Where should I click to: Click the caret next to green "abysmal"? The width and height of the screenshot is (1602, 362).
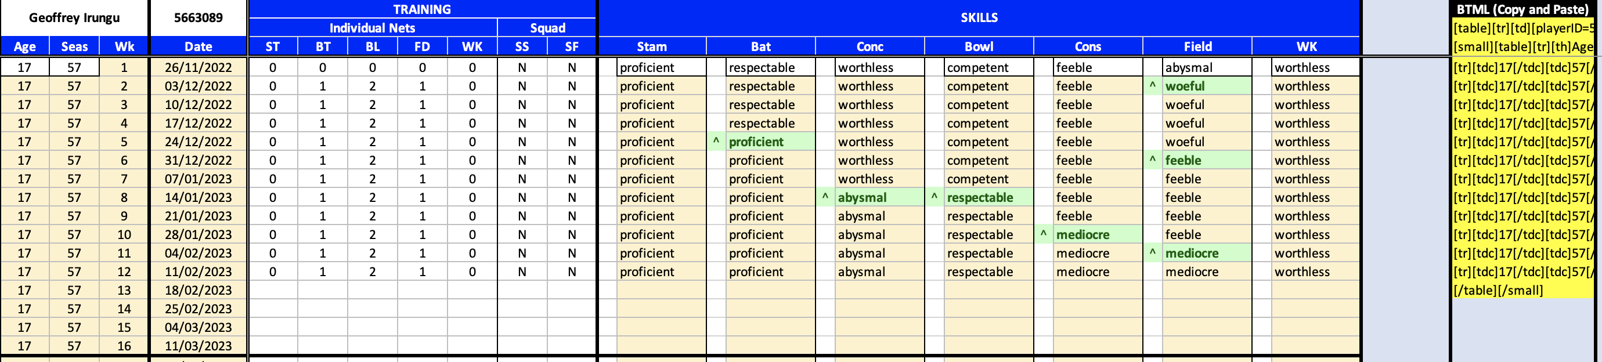click(x=825, y=197)
